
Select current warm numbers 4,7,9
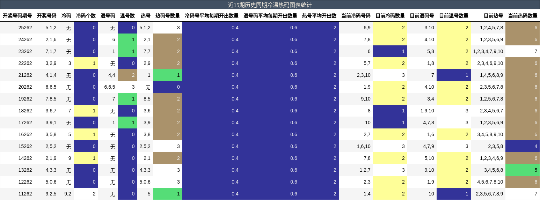click(429, 146)
